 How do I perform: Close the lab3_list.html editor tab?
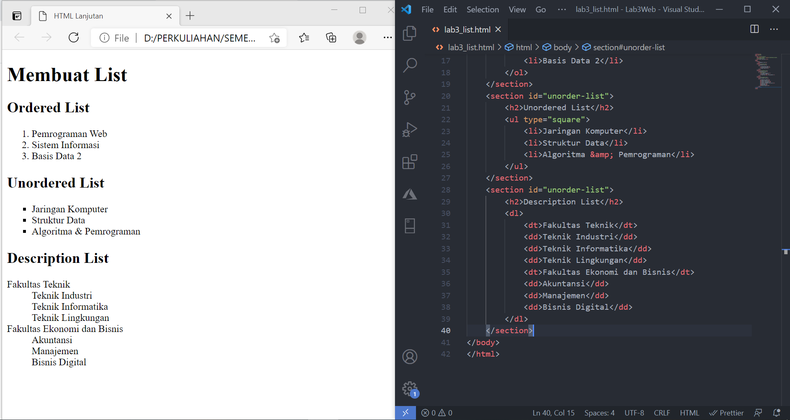498,30
